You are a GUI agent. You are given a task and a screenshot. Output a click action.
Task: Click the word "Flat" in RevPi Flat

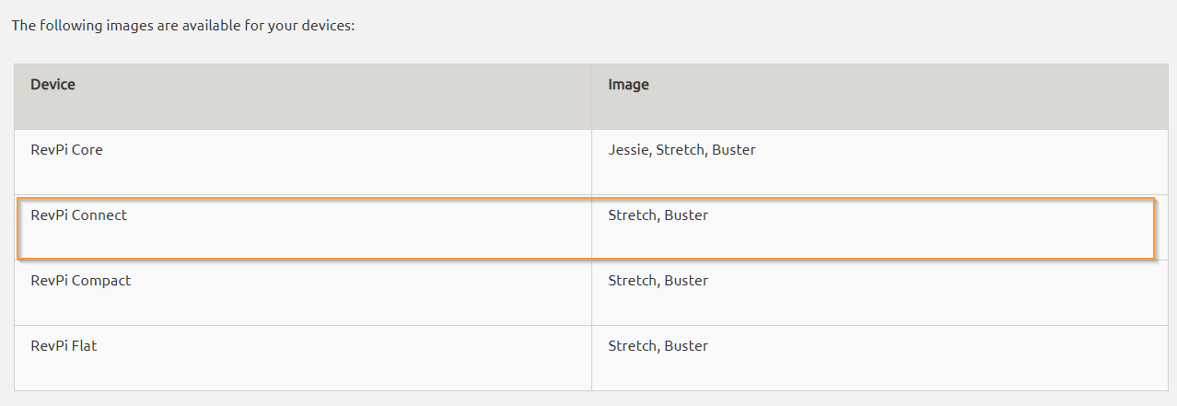84,346
